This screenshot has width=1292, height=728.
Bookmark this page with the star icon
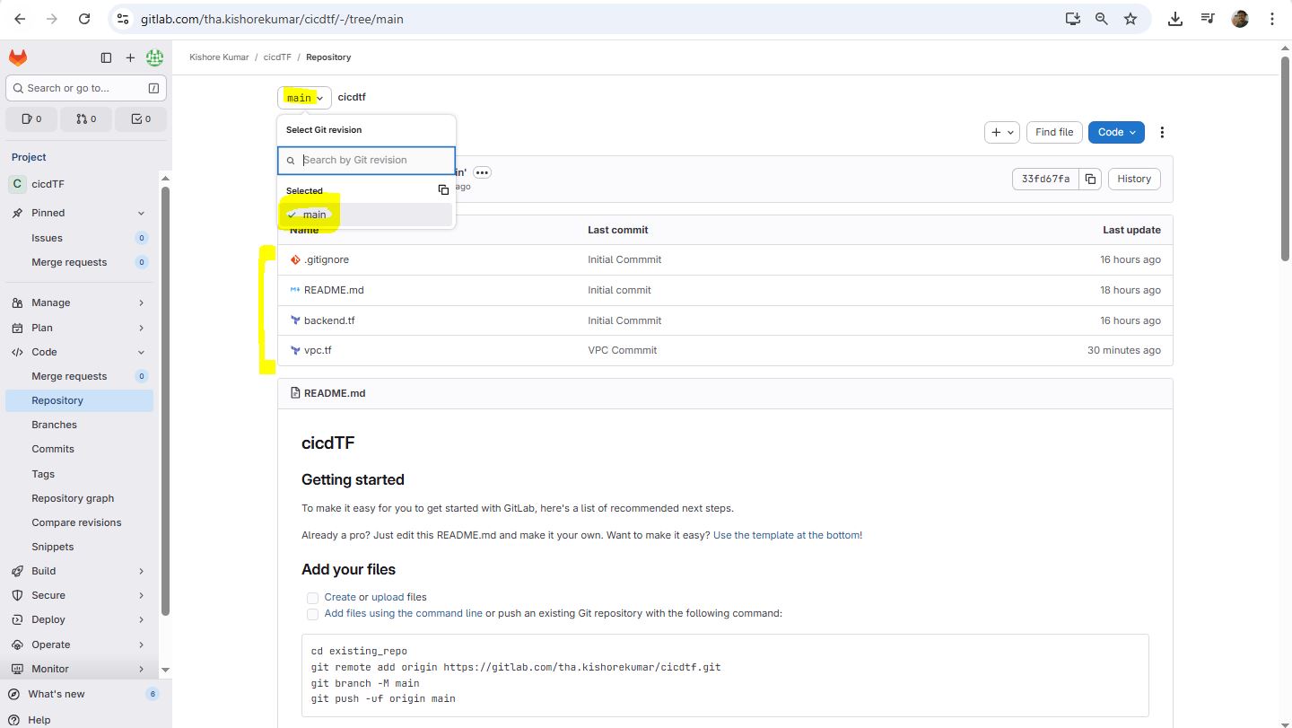pyautogui.click(x=1130, y=19)
